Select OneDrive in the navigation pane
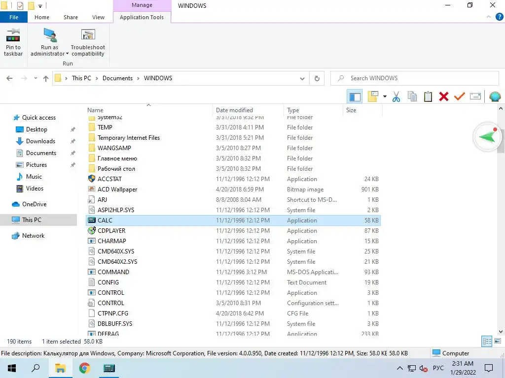Screen dimensions: 505x378 click(x=34, y=204)
